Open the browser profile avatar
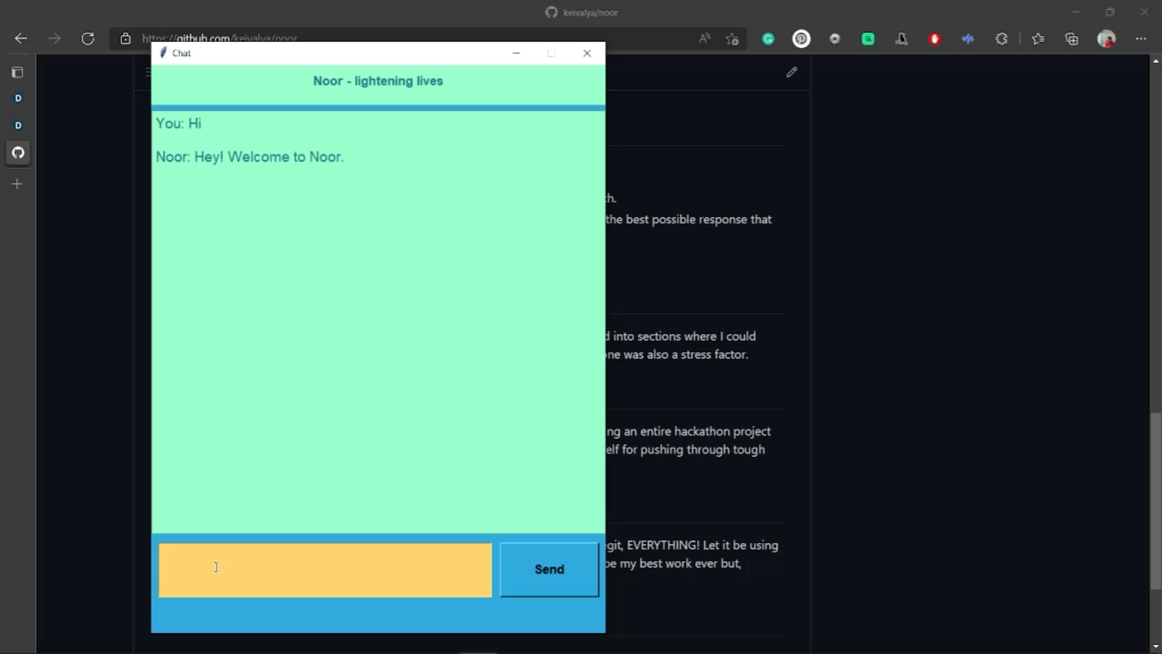Screen dimensions: 1162x654 [1106, 39]
